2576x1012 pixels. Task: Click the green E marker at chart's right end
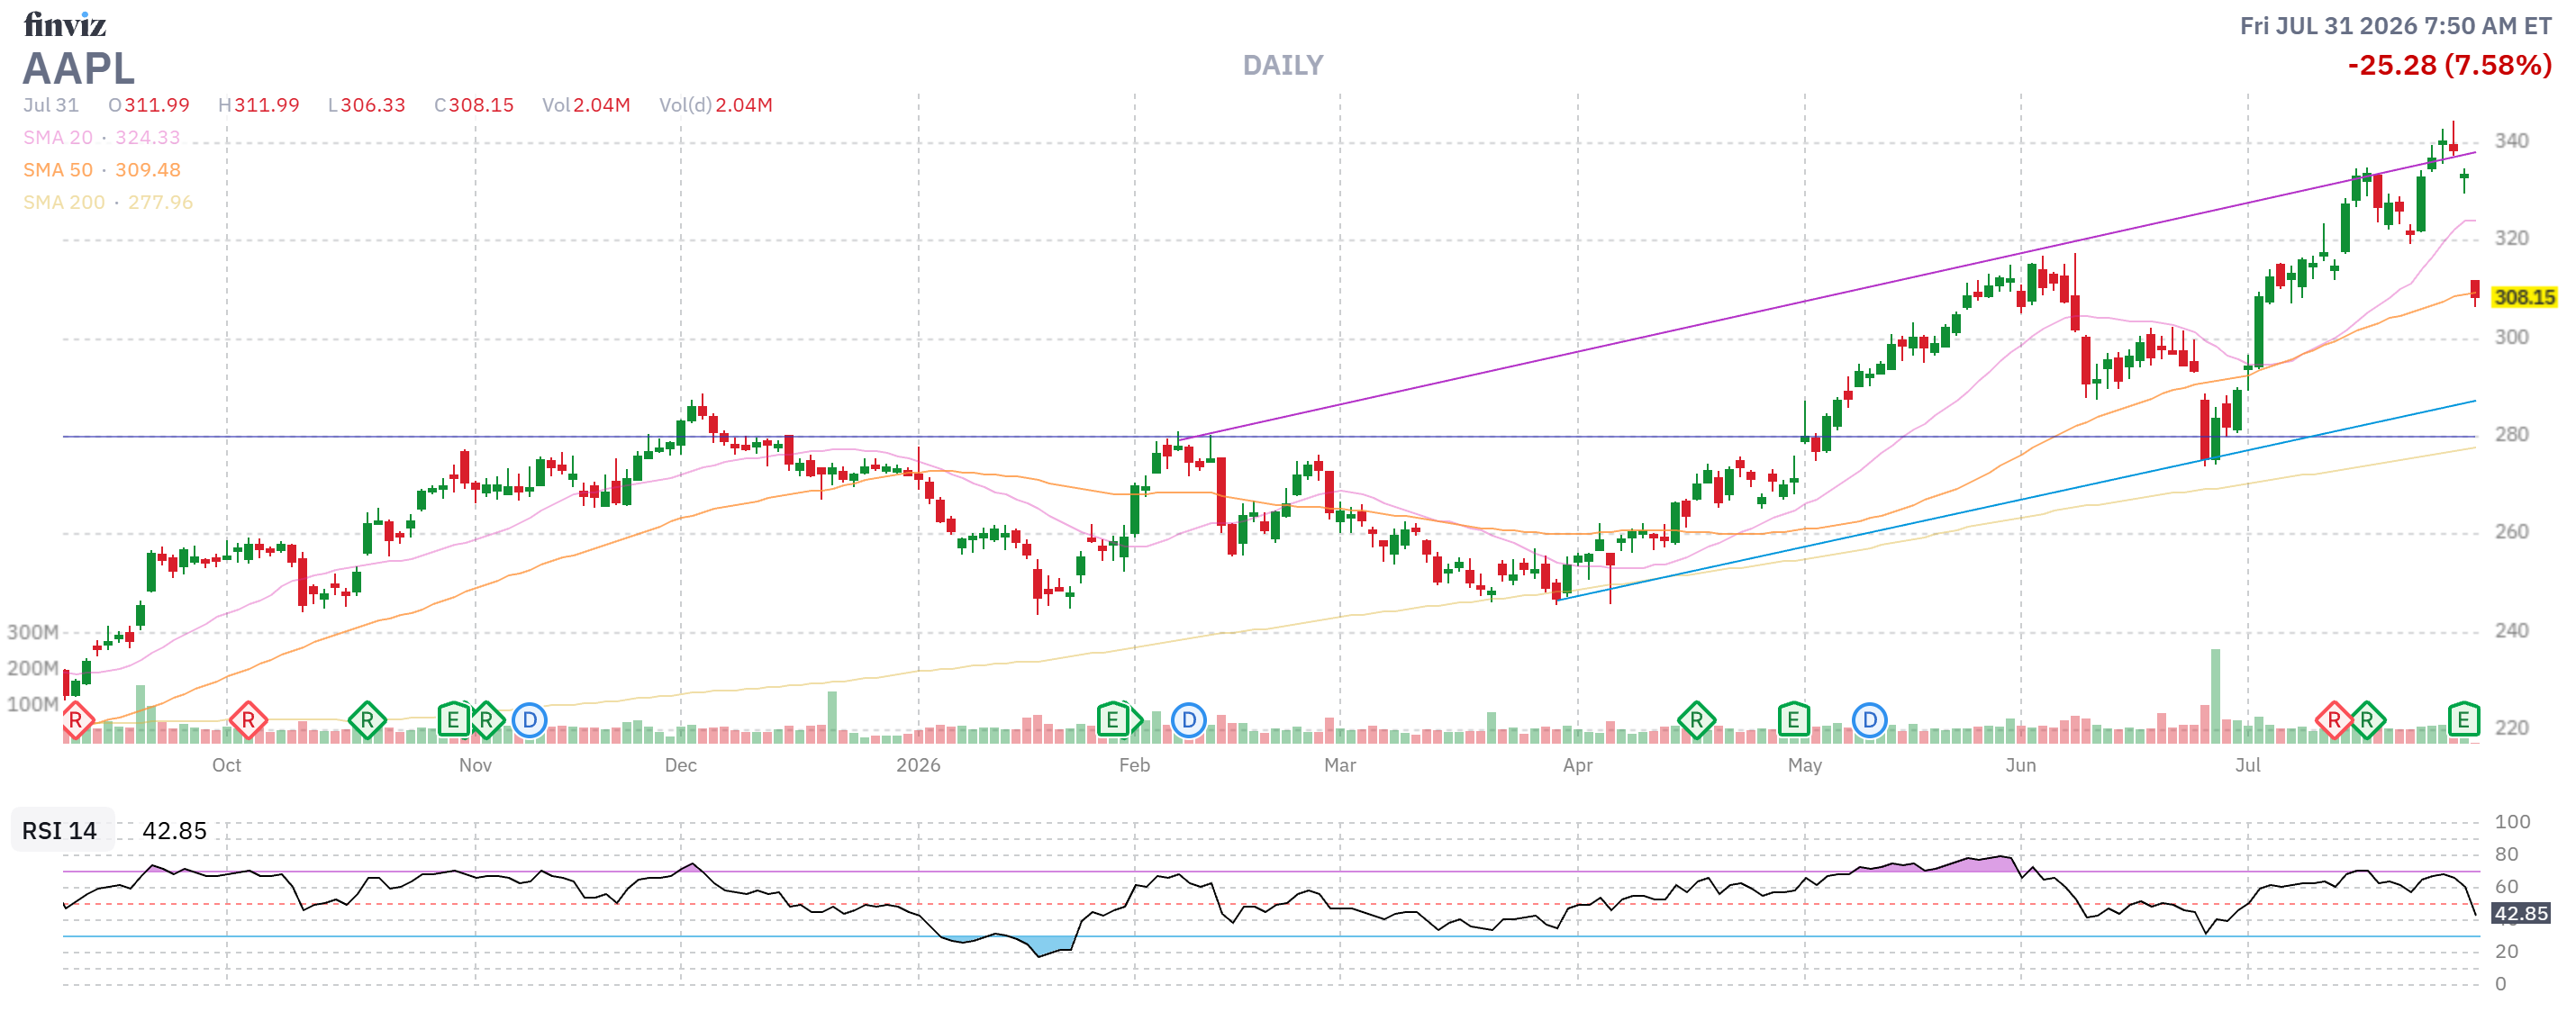tap(2463, 720)
